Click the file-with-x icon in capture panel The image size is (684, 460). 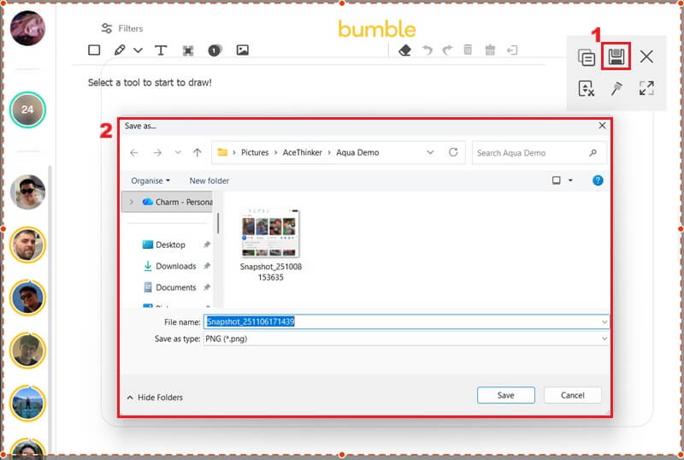(x=586, y=89)
